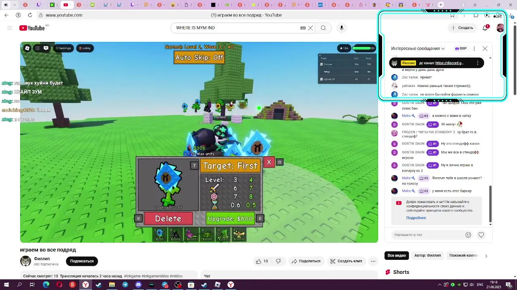Like the video with thumbs up
Screen dimensions: 517x290
coord(262,261)
